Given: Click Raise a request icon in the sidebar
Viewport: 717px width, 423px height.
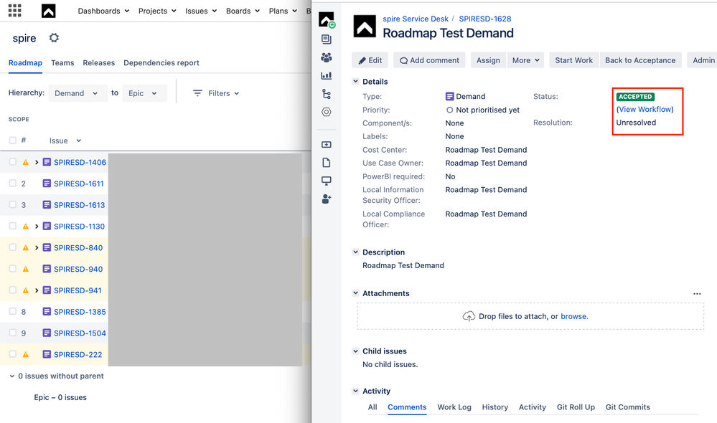Looking at the screenshot, I should tap(327, 144).
